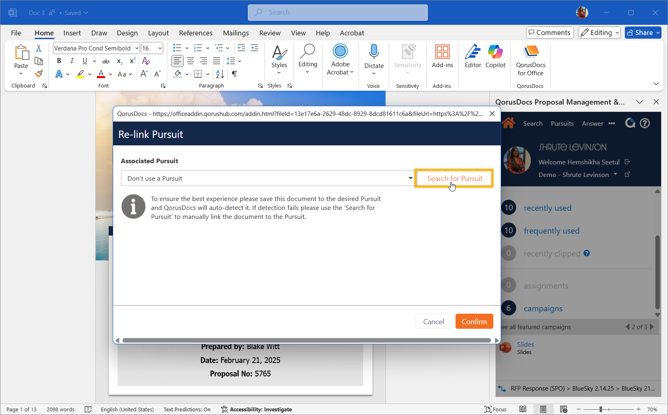Click the QorusDocs home icon

[x=508, y=123]
